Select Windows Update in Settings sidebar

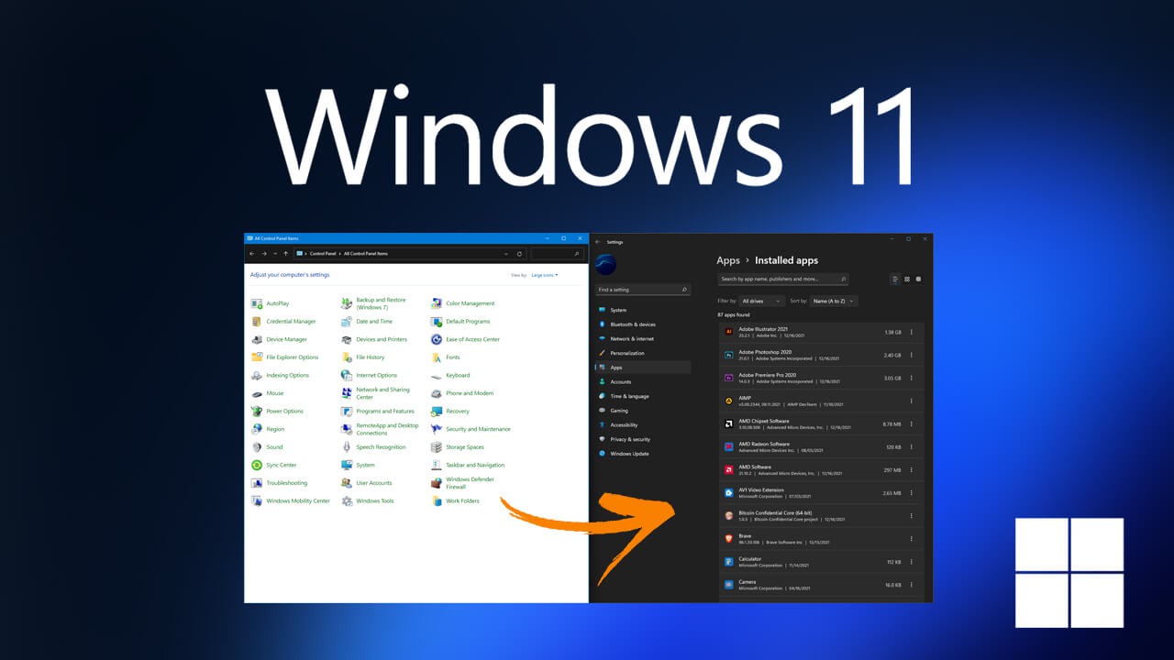643,454
